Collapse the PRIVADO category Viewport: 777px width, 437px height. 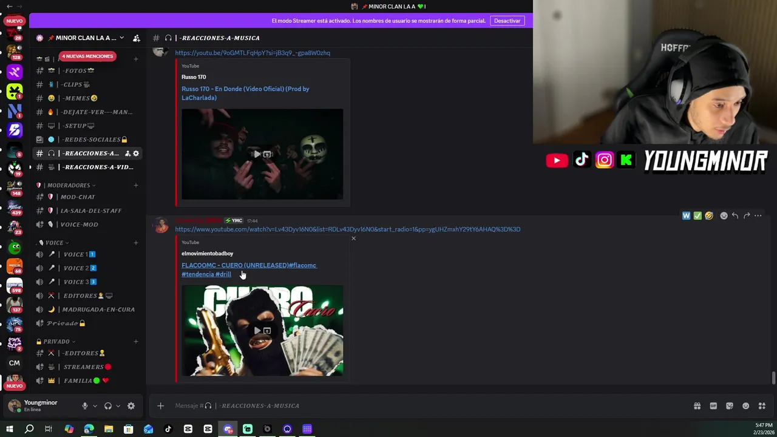pos(56,342)
